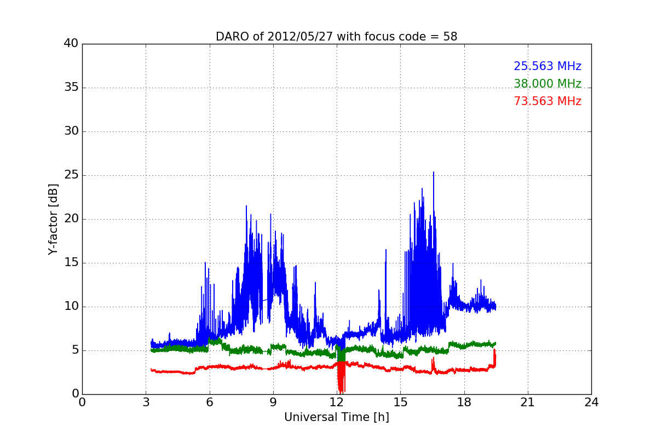Viewport: 657px width, 438px height.
Task: Click the red spike dip at 12 hours
Action: (x=341, y=378)
